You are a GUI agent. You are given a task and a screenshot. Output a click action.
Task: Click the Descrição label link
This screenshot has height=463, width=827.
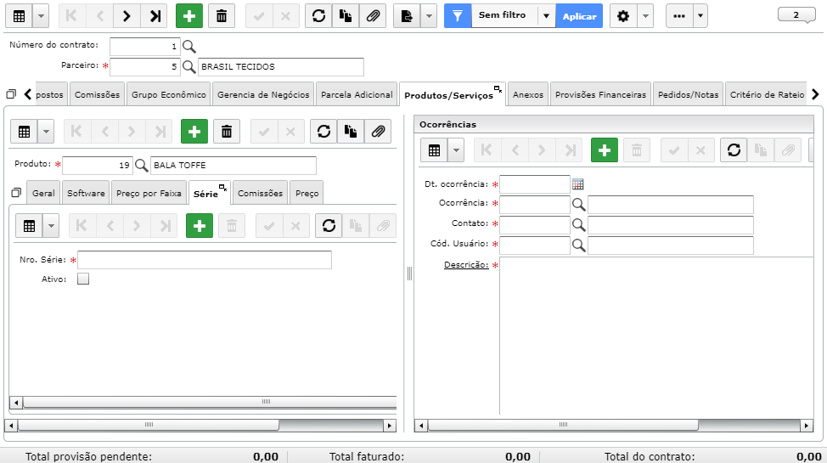[466, 264]
